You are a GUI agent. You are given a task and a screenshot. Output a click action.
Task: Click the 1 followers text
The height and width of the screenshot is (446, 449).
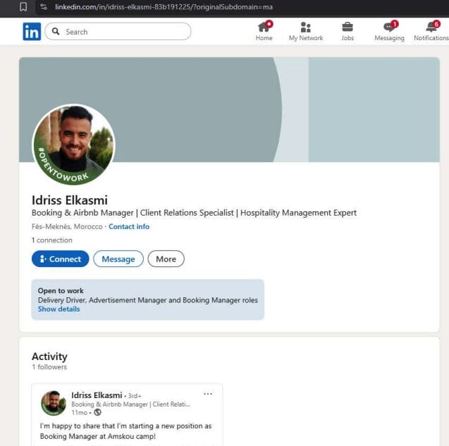click(x=49, y=367)
